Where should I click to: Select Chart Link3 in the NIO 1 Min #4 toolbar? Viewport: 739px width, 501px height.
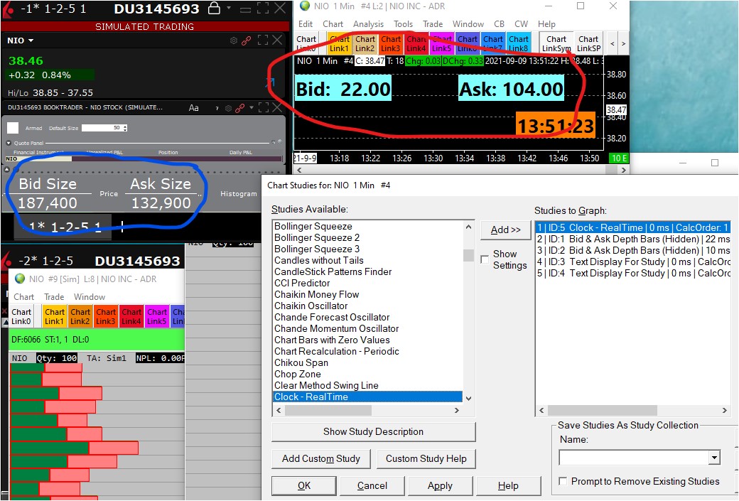[391, 43]
